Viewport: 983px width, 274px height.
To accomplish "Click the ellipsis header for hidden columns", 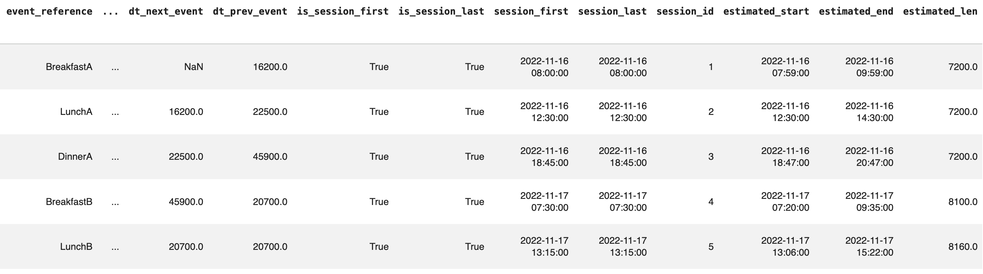I will pos(111,12).
